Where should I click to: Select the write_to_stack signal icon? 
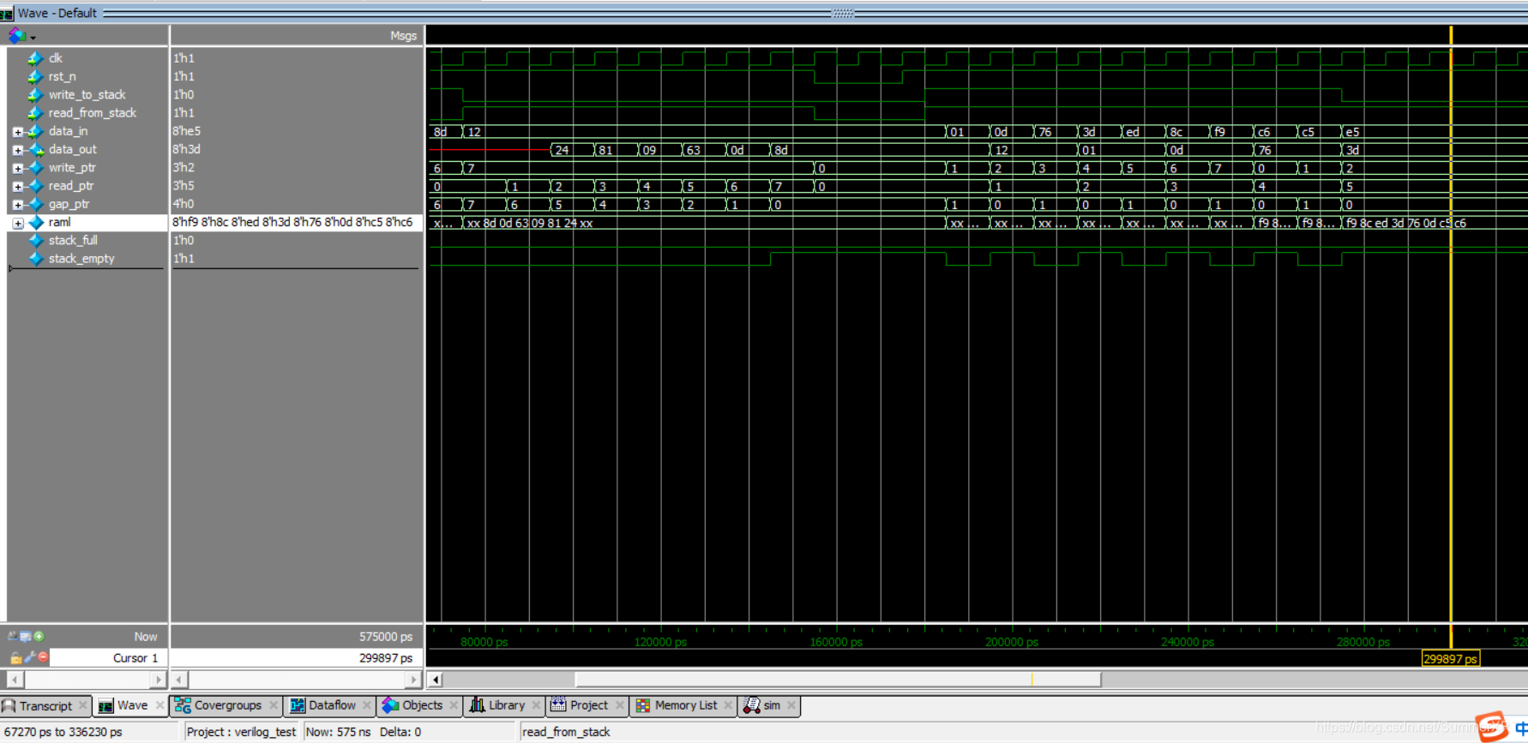(x=35, y=95)
